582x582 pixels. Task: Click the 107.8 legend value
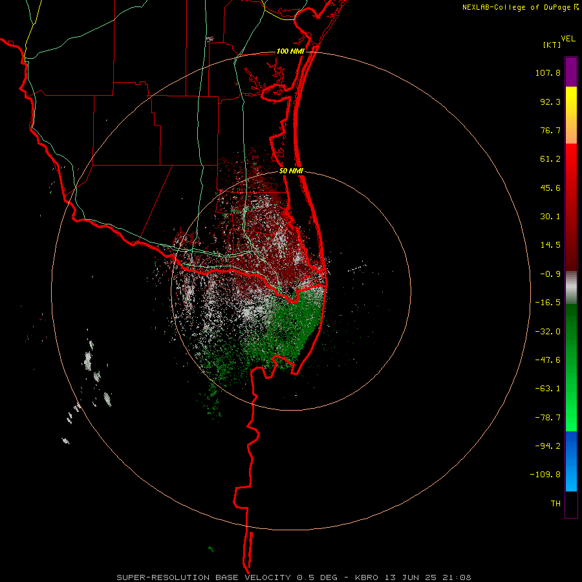548,72
